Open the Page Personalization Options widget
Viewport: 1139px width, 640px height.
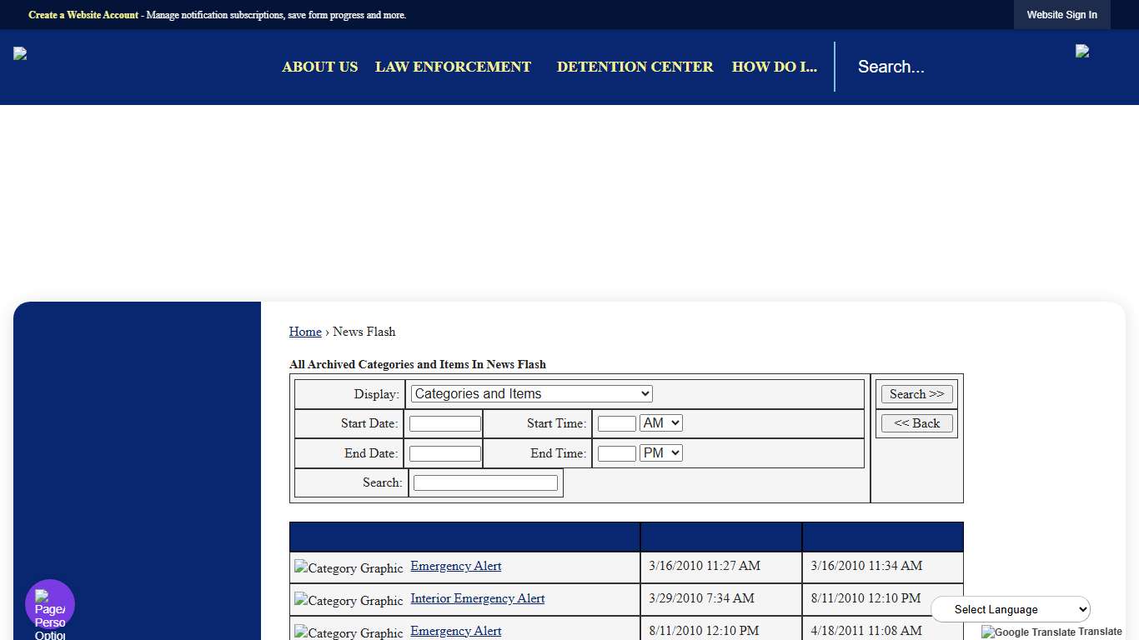50,604
